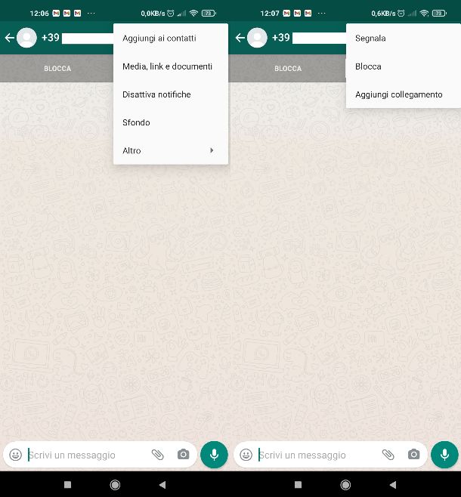Tap back triangle in right navbar
Image resolution: width=461 pixels, height=497 pixels.
coord(393,484)
